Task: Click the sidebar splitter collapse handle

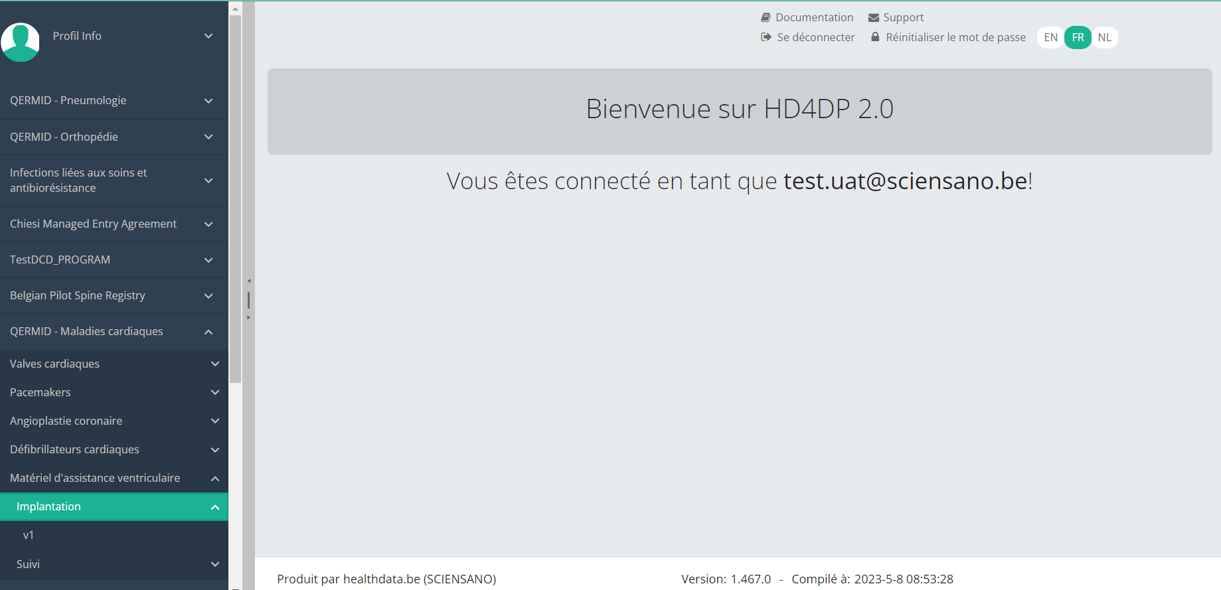Action: pos(249,299)
